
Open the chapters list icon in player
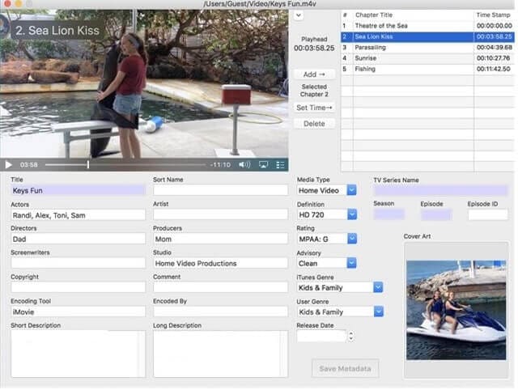(280, 164)
